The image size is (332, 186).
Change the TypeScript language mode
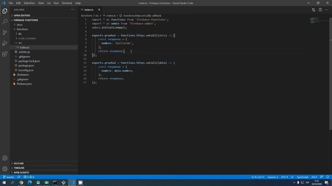tap(302, 177)
